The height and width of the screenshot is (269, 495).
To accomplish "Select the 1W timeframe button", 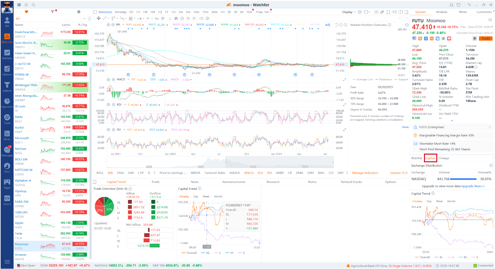I will coord(145,12).
